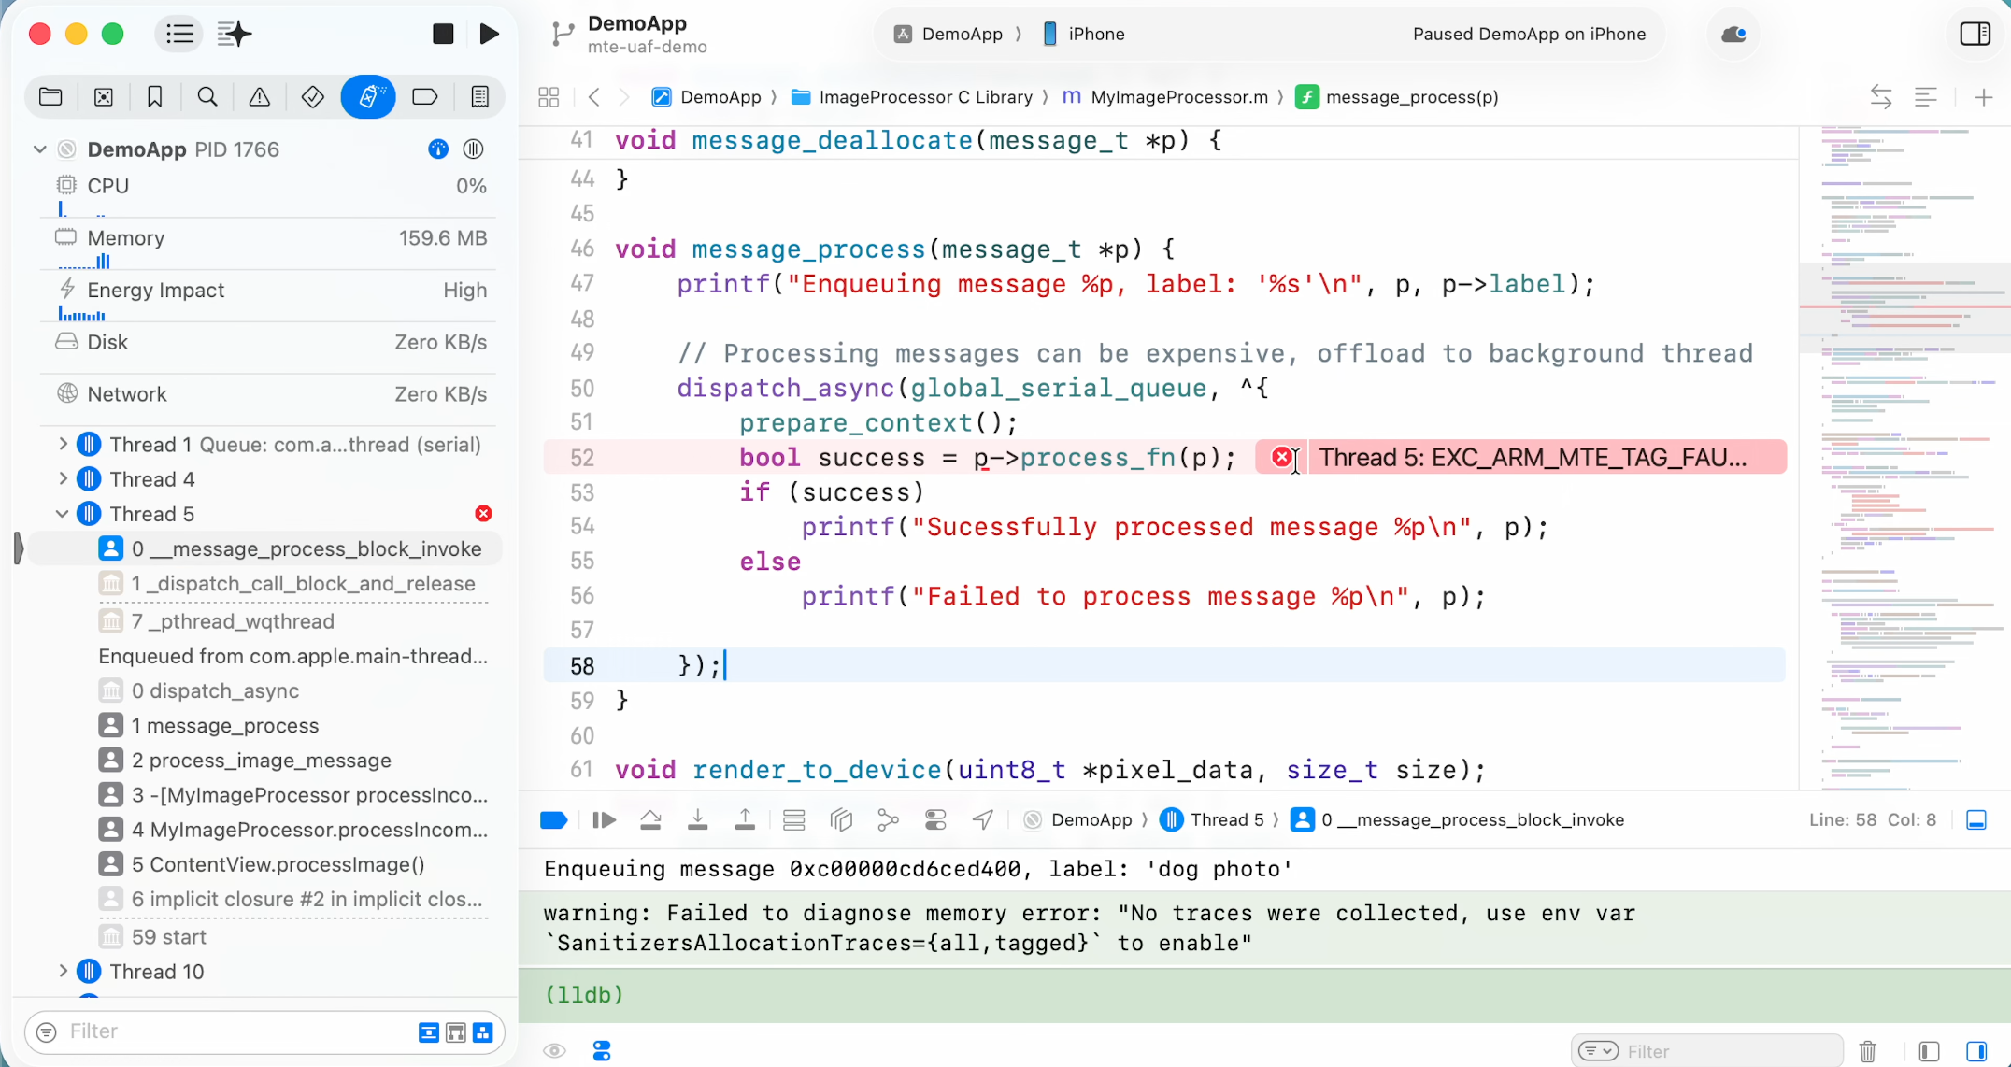Select Thread 5 in debug bar

(x=1212, y=820)
